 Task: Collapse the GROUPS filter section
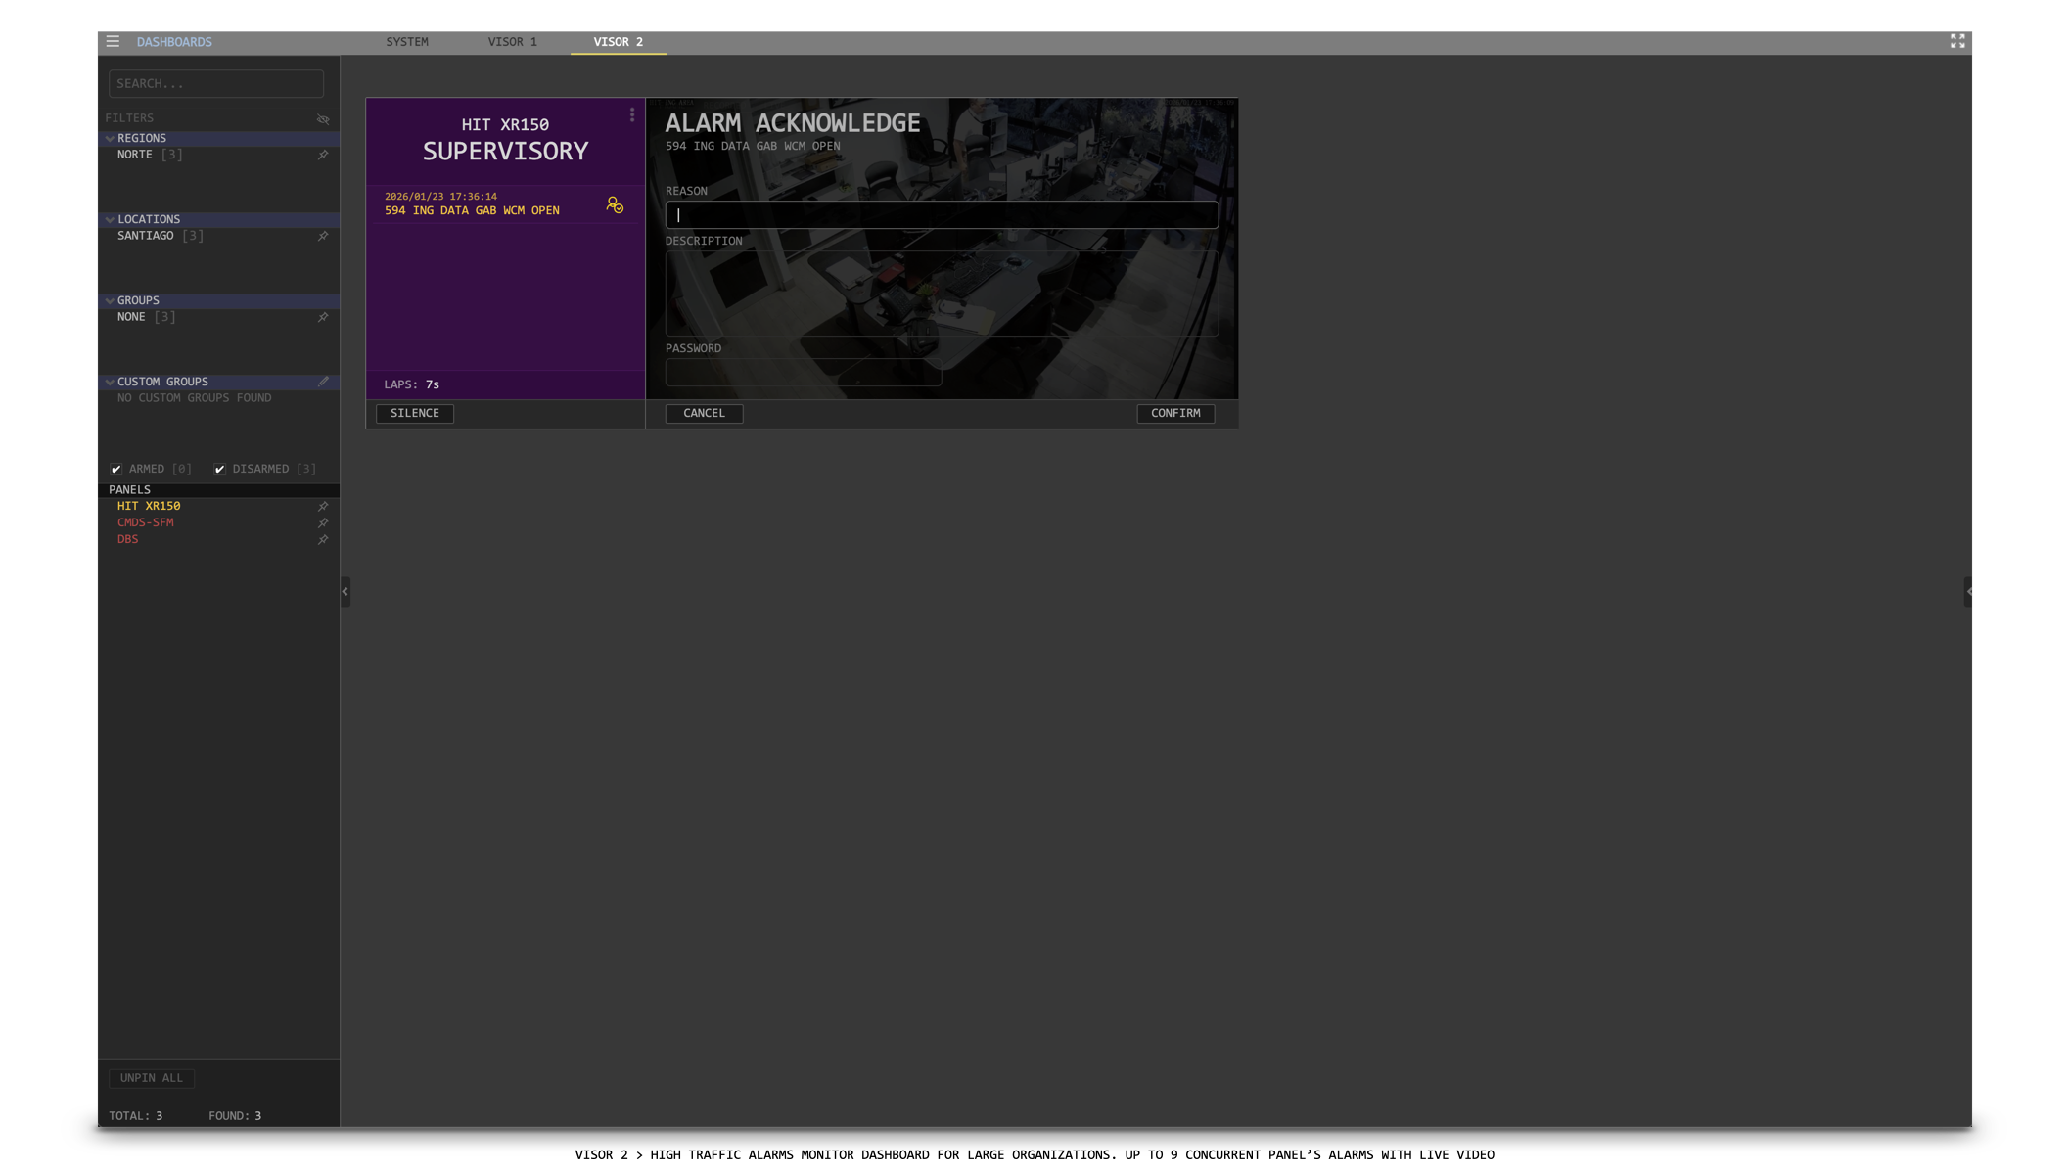click(110, 301)
